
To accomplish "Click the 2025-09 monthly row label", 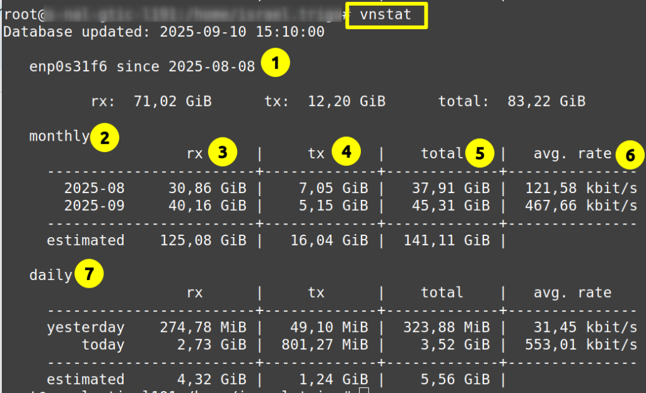I will pos(94,206).
